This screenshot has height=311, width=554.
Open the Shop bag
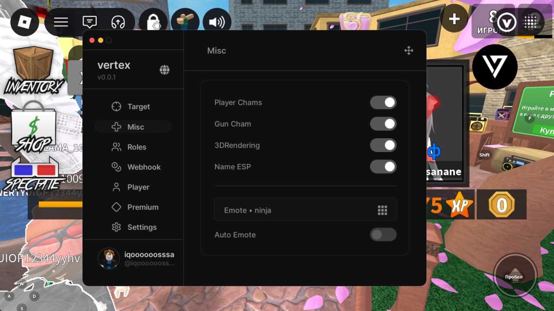pyautogui.click(x=33, y=127)
